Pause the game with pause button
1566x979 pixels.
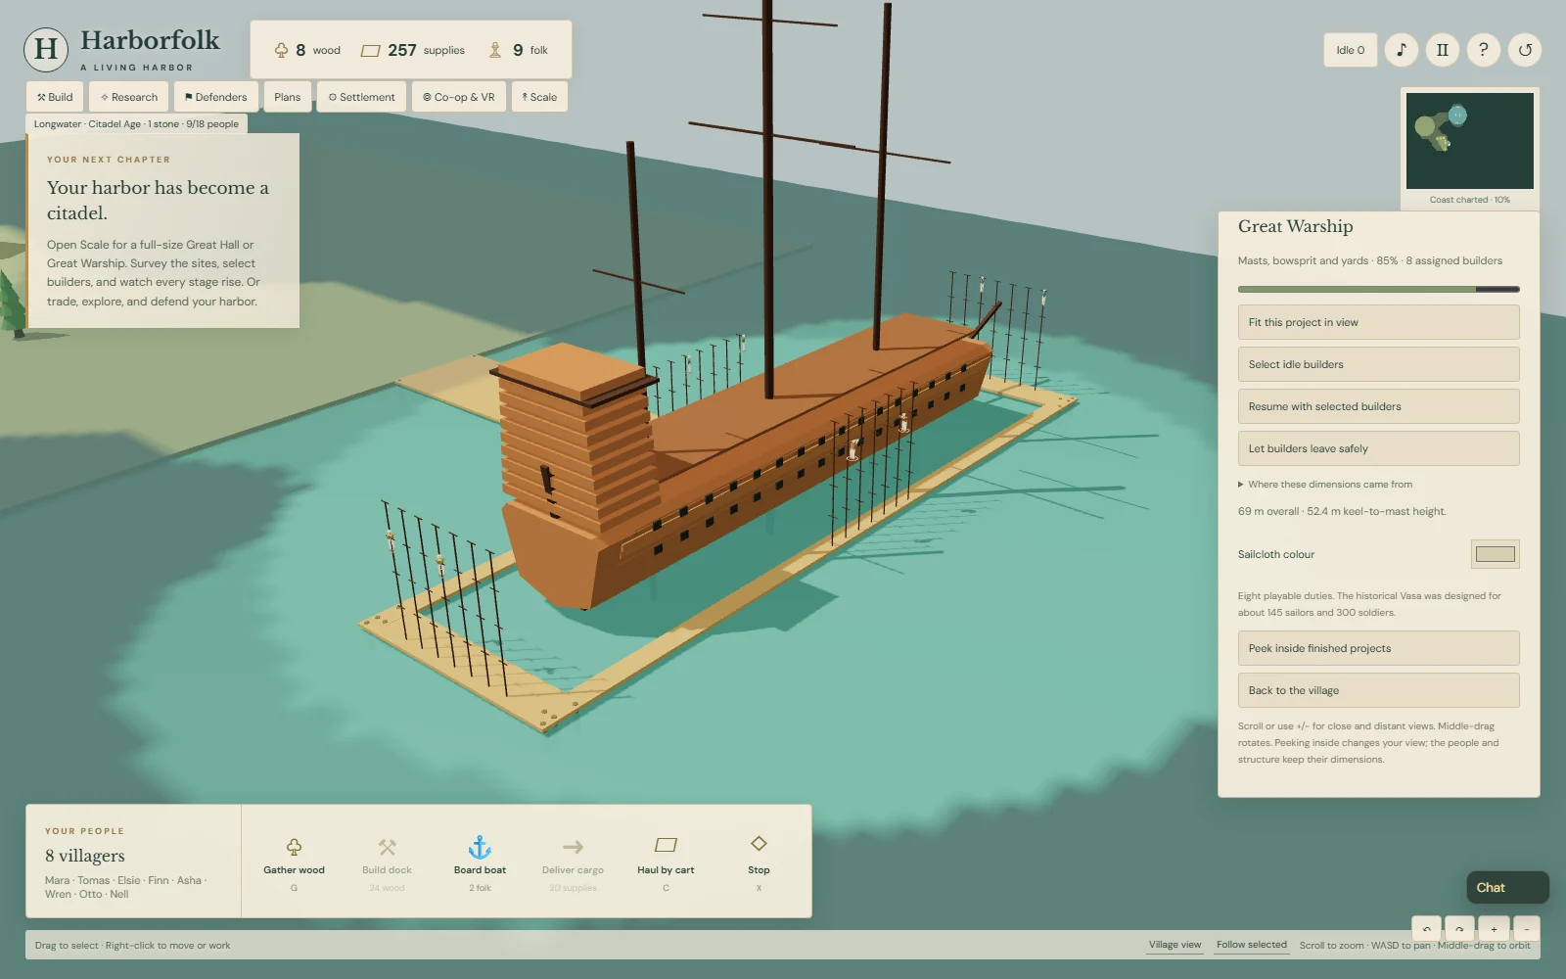point(1443,50)
